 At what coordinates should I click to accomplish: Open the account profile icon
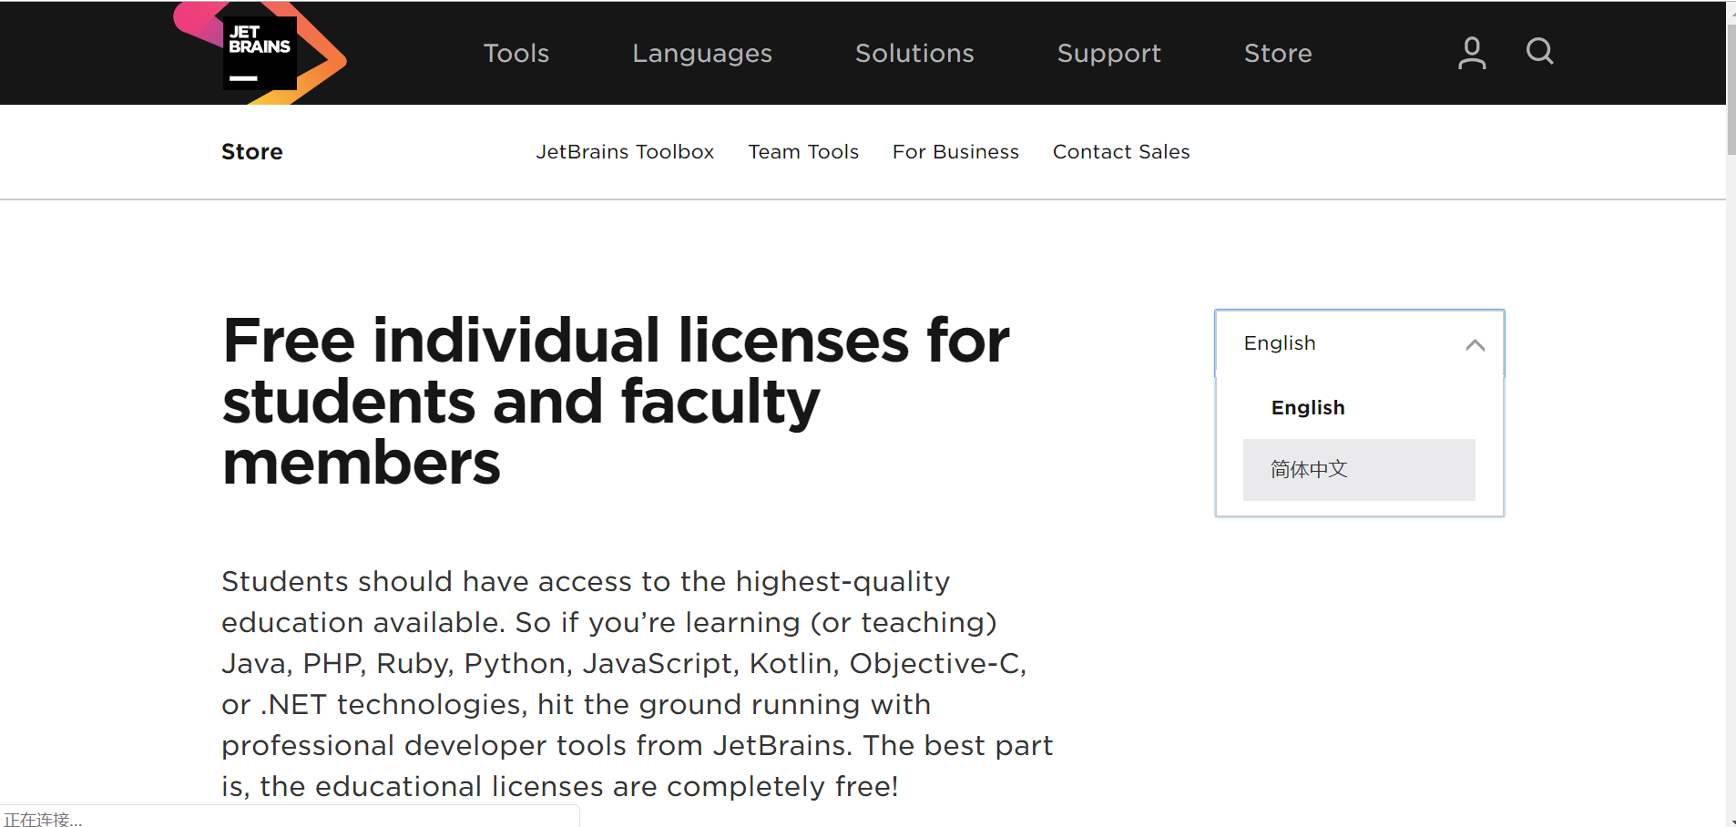[x=1470, y=52]
